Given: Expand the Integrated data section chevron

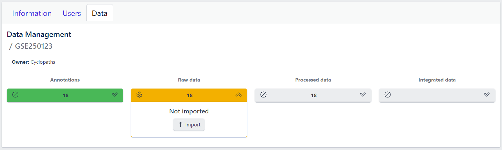Looking at the screenshot, I should (487, 95).
